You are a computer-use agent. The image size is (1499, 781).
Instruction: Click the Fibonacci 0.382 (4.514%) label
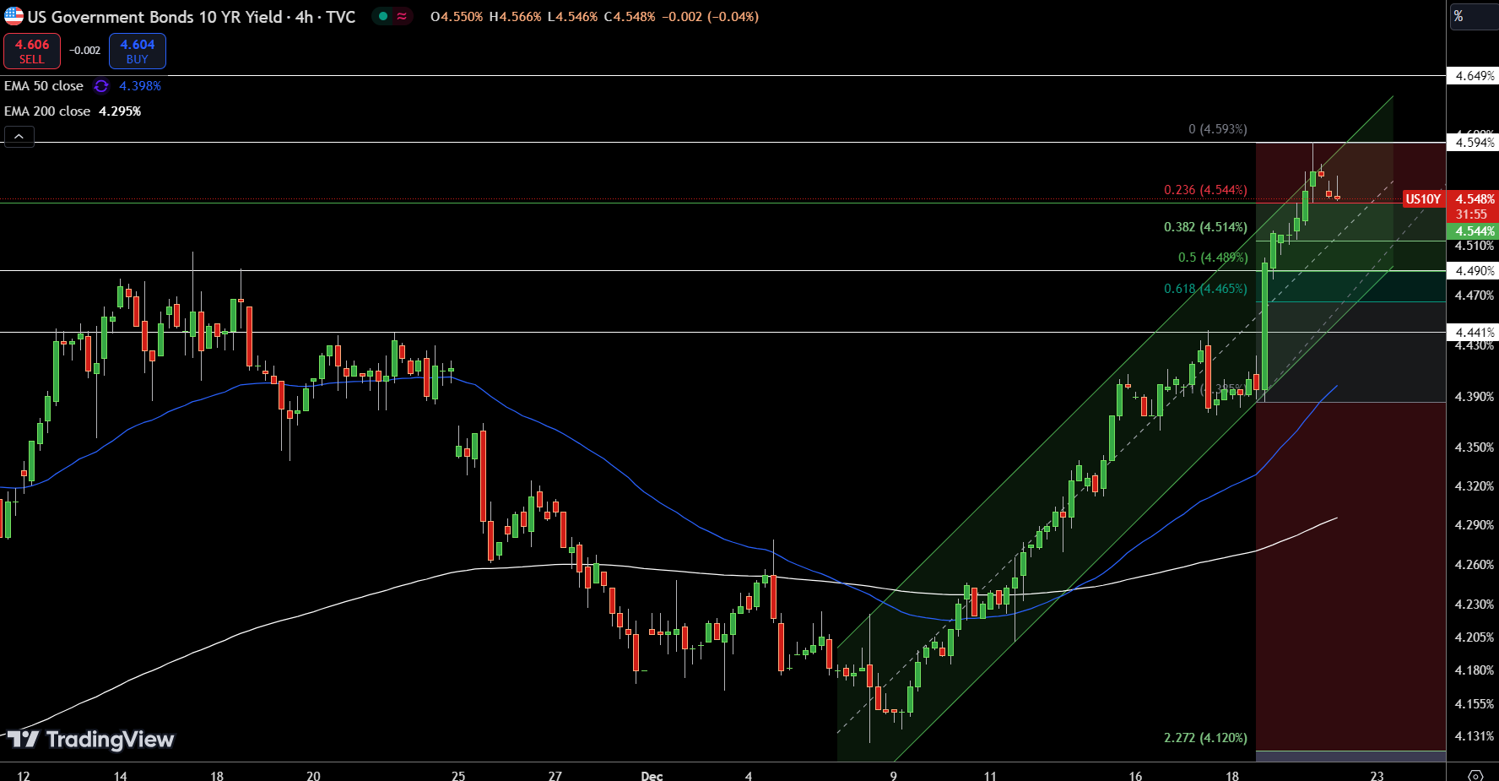pos(1205,227)
